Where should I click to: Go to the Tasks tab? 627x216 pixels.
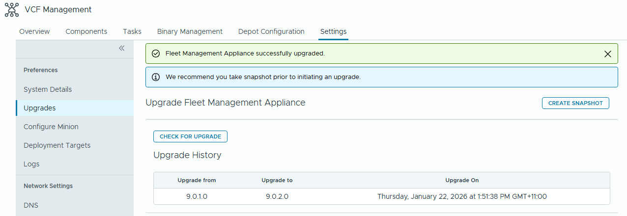(x=132, y=31)
